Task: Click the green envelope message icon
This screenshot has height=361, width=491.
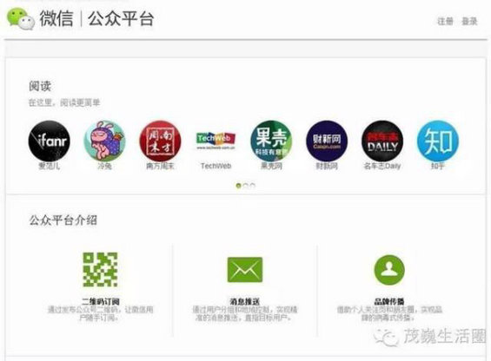Action: 245,270
